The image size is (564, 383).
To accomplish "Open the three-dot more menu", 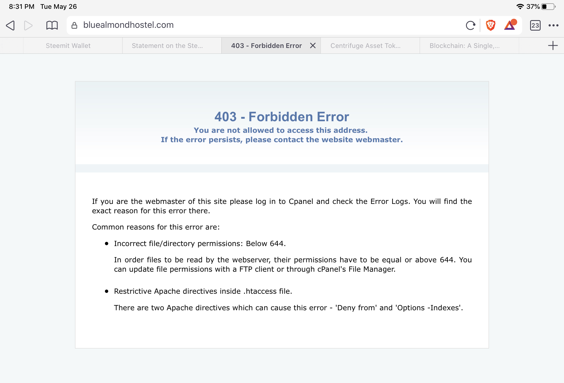I will point(553,25).
